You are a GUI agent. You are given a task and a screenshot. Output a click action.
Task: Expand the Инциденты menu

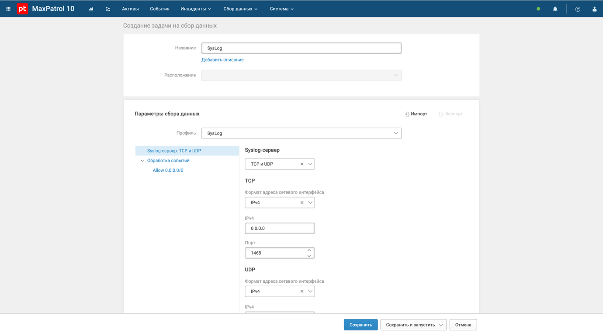point(196,9)
